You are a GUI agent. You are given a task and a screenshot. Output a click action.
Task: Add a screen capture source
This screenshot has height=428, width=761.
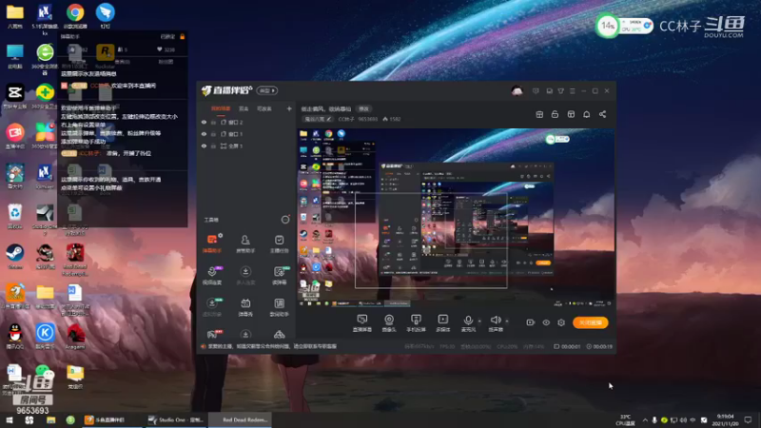pos(362,322)
